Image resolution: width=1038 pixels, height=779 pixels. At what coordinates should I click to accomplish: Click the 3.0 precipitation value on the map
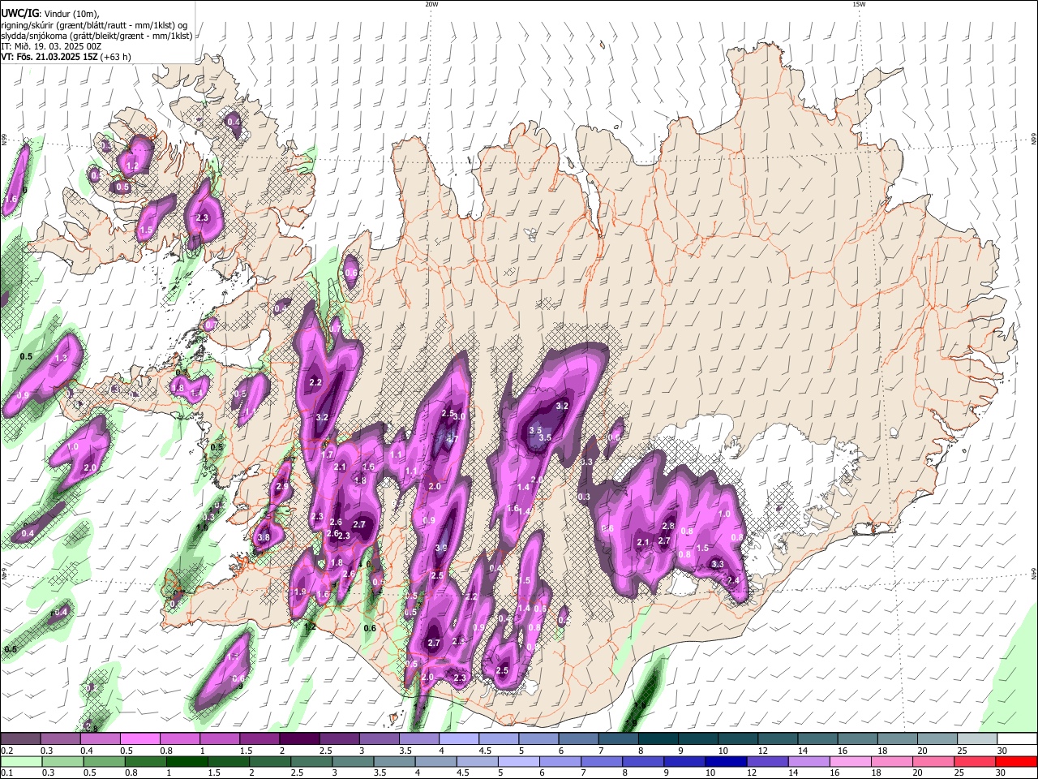[459, 416]
